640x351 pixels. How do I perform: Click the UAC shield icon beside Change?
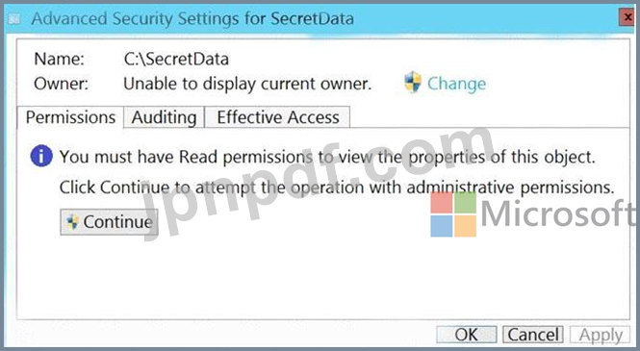point(413,83)
